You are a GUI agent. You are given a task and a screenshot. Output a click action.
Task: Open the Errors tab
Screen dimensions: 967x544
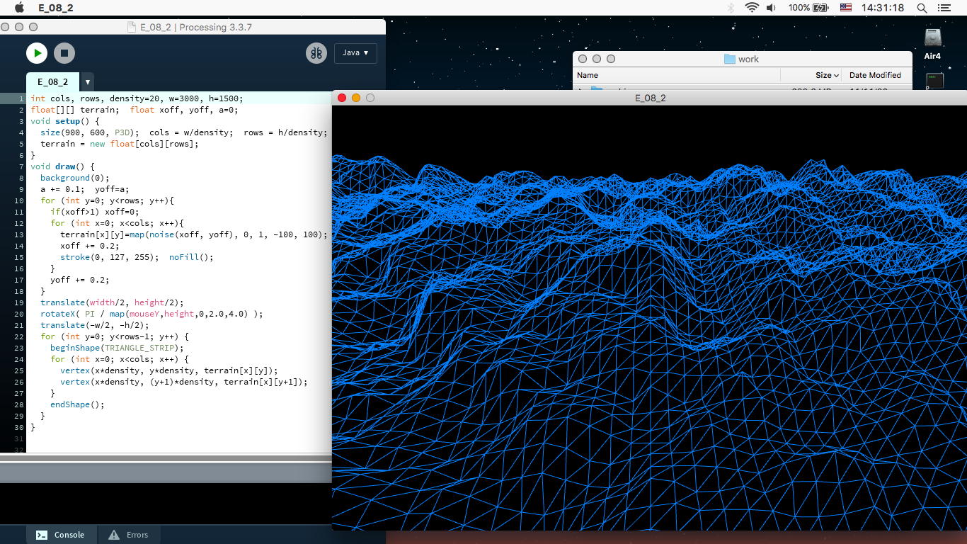[129, 535]
